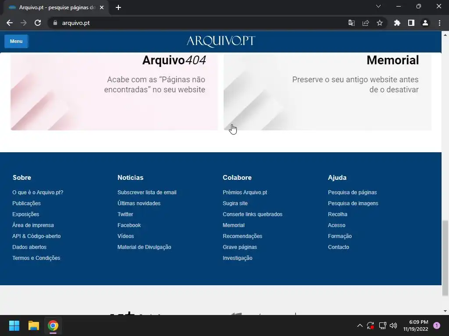Open the Grave páginas link
The width and height of the screenshot is (449, 336).
coord(240,247)
